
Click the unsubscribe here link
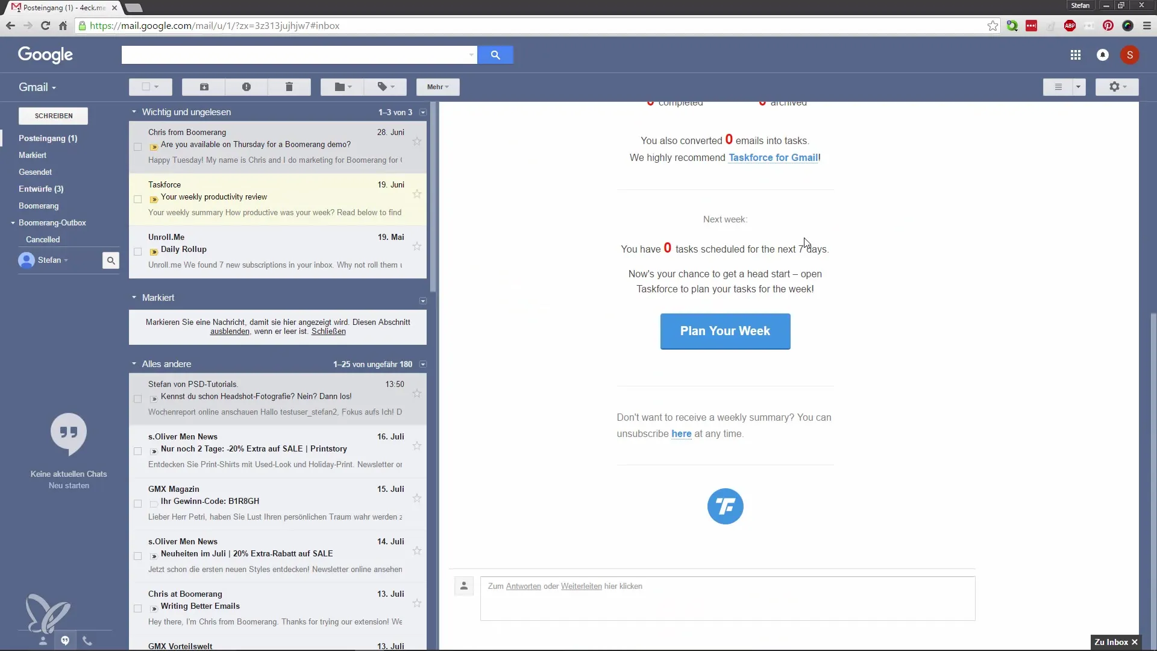click(x=682, y=433)
